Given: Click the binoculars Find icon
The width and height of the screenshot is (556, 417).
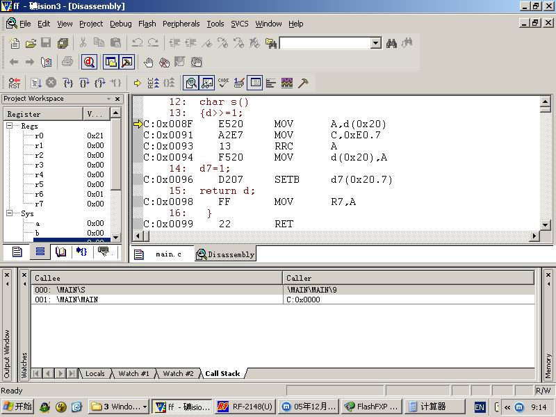Looking at the screenshot, I should [391, 43].
